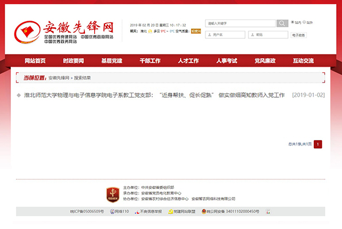Click the diamond bullet before the search result
Viewport: 342px width, 229px height.
click(19, 95)
